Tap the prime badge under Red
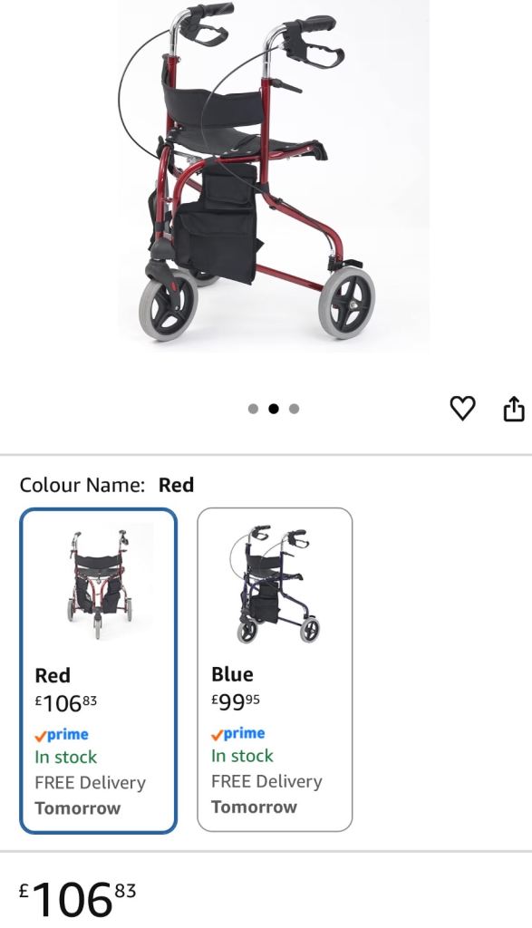 point(62,735)
